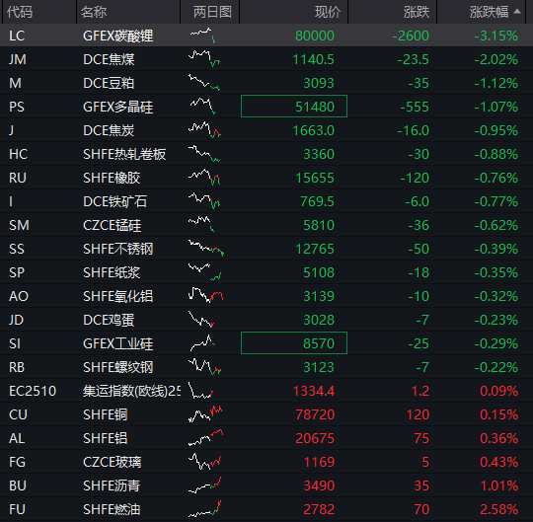
Task: Select the 集运指数(欧线) name cell
Action: [132, 391]
